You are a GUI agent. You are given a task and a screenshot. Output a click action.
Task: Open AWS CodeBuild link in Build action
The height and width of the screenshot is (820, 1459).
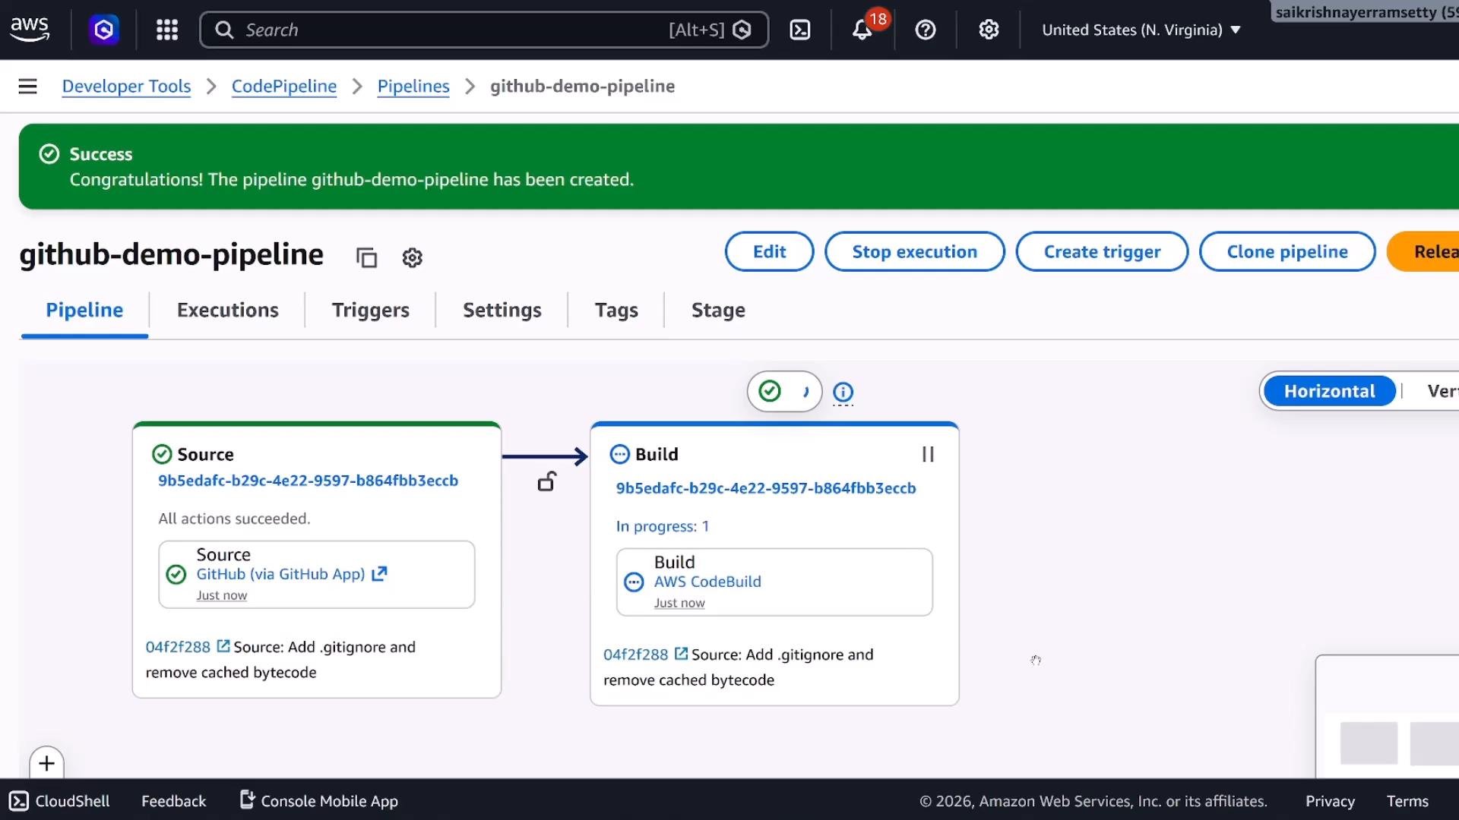[707, 582]
